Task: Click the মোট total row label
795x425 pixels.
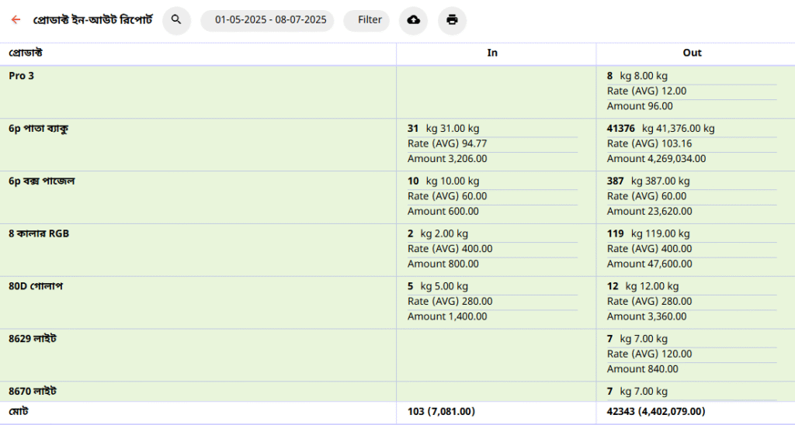Action: 19,412
